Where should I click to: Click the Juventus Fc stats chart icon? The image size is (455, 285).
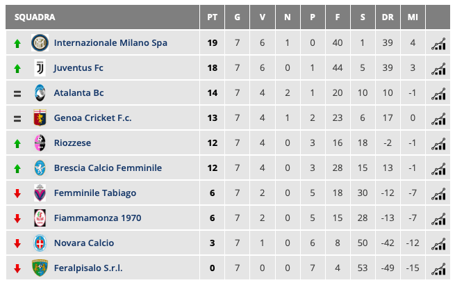pyautogui.click(x=438, y=68)
